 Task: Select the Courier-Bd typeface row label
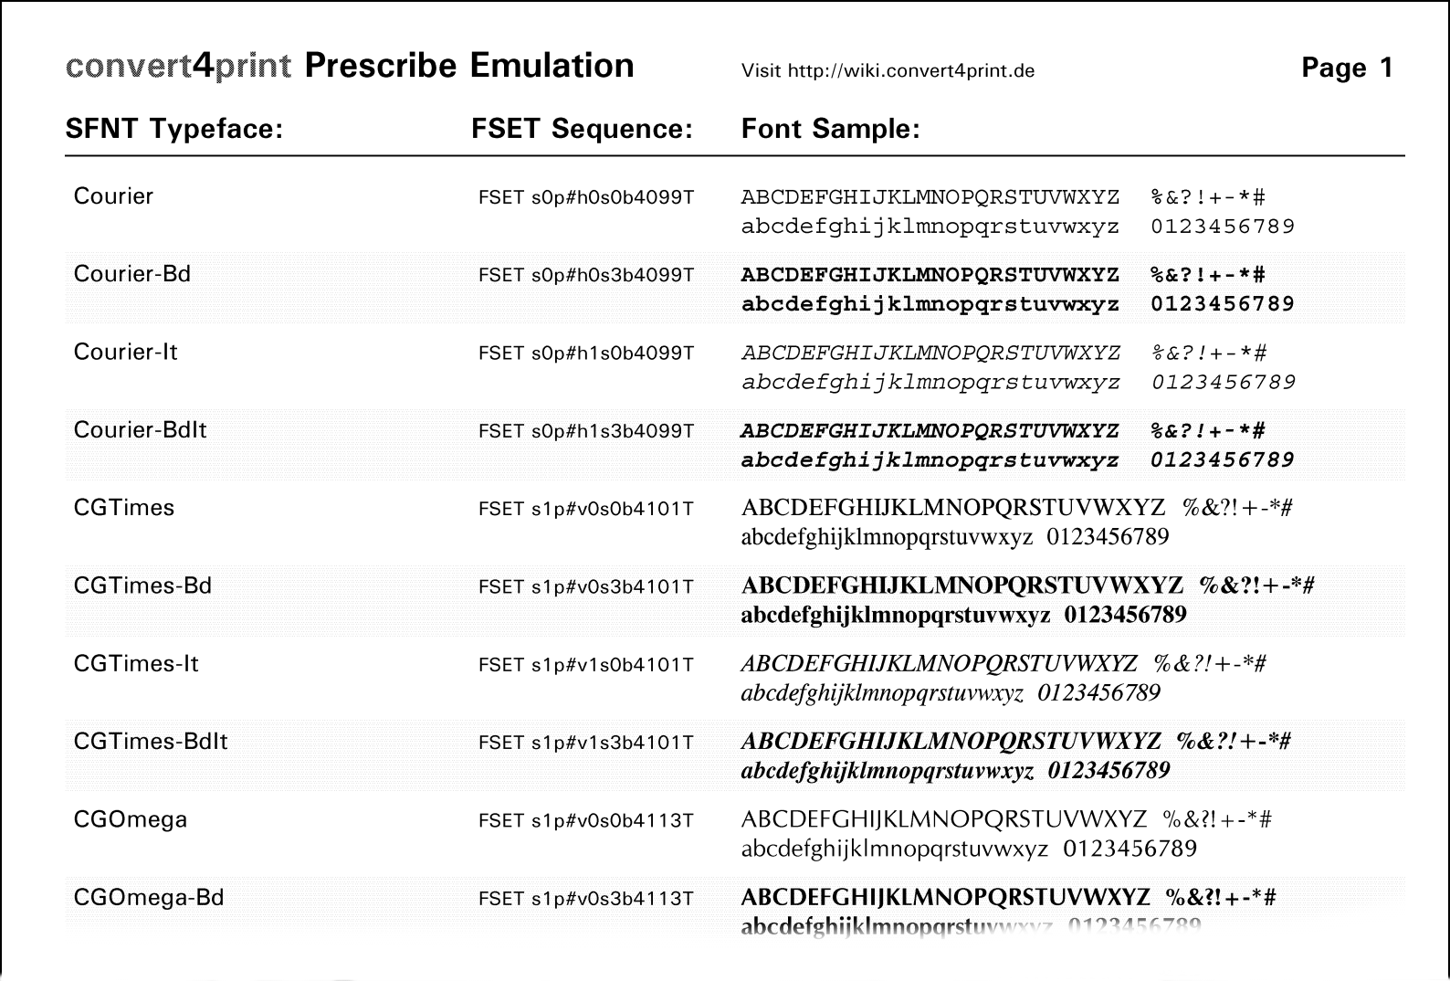(132, 274)
